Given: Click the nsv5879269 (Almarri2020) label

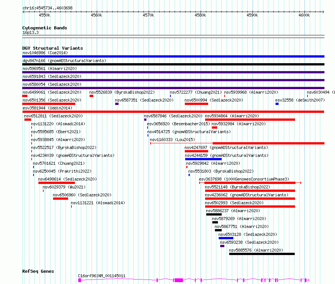Looking at the screenshot, I should pyautogui.click(x=239, y=219).
